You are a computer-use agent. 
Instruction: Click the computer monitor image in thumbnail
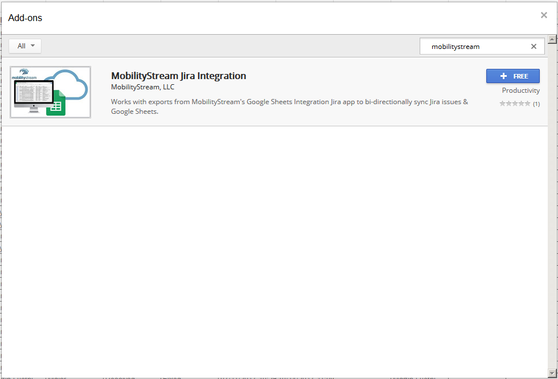click(32, 94)
